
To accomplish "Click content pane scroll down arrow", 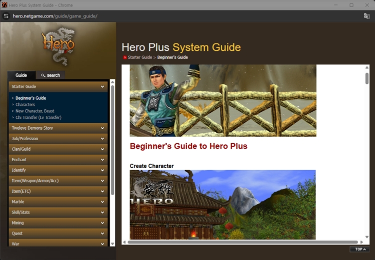I will coord(367,237).
